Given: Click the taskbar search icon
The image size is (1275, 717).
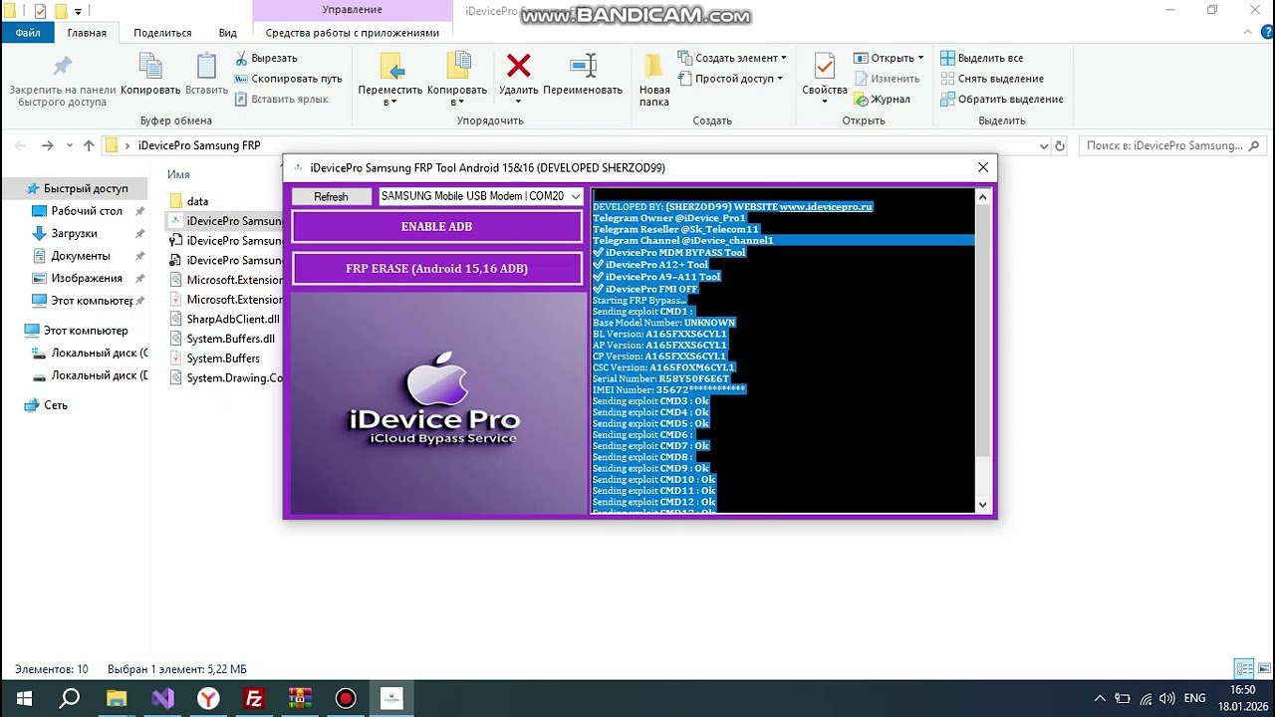Looking at the screenshot, I should coord(70,698).
